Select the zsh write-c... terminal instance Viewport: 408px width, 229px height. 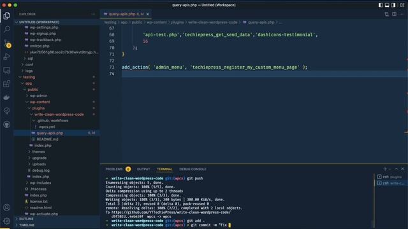coord(390,183)
